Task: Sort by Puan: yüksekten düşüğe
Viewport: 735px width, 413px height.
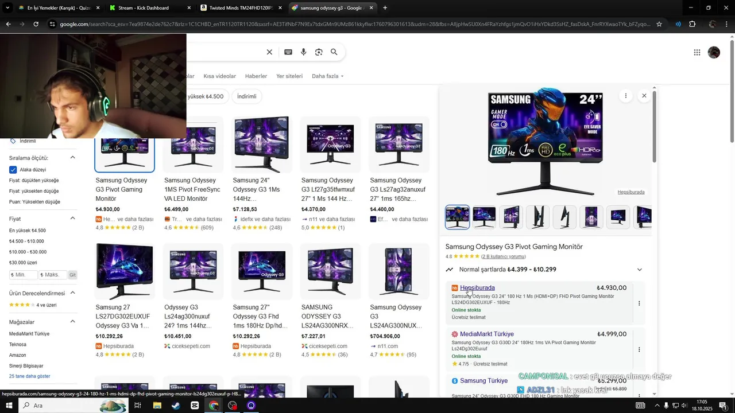Action: 34,202
